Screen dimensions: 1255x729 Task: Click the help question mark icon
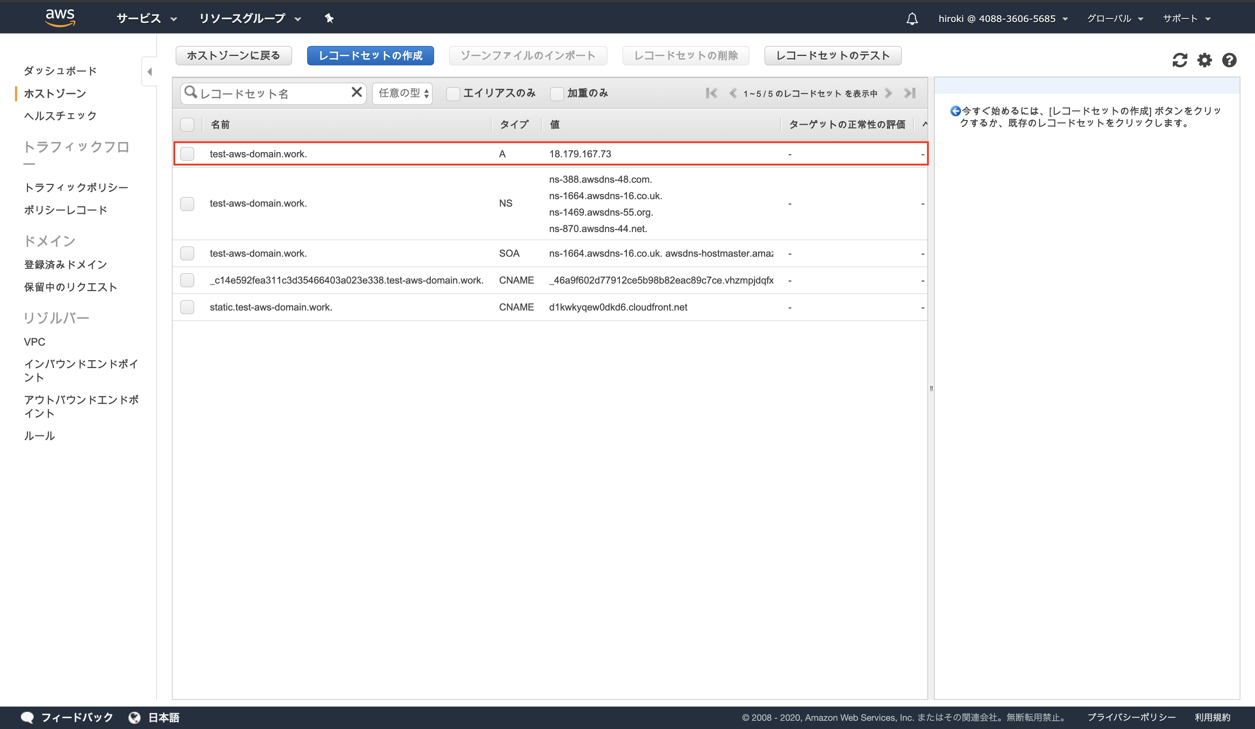pyautogui.click(x=1230, y=60)
